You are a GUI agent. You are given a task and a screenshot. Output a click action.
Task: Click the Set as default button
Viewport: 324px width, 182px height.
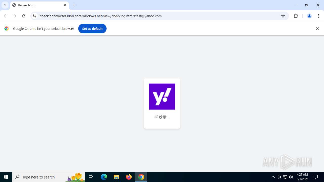(92, 29)
